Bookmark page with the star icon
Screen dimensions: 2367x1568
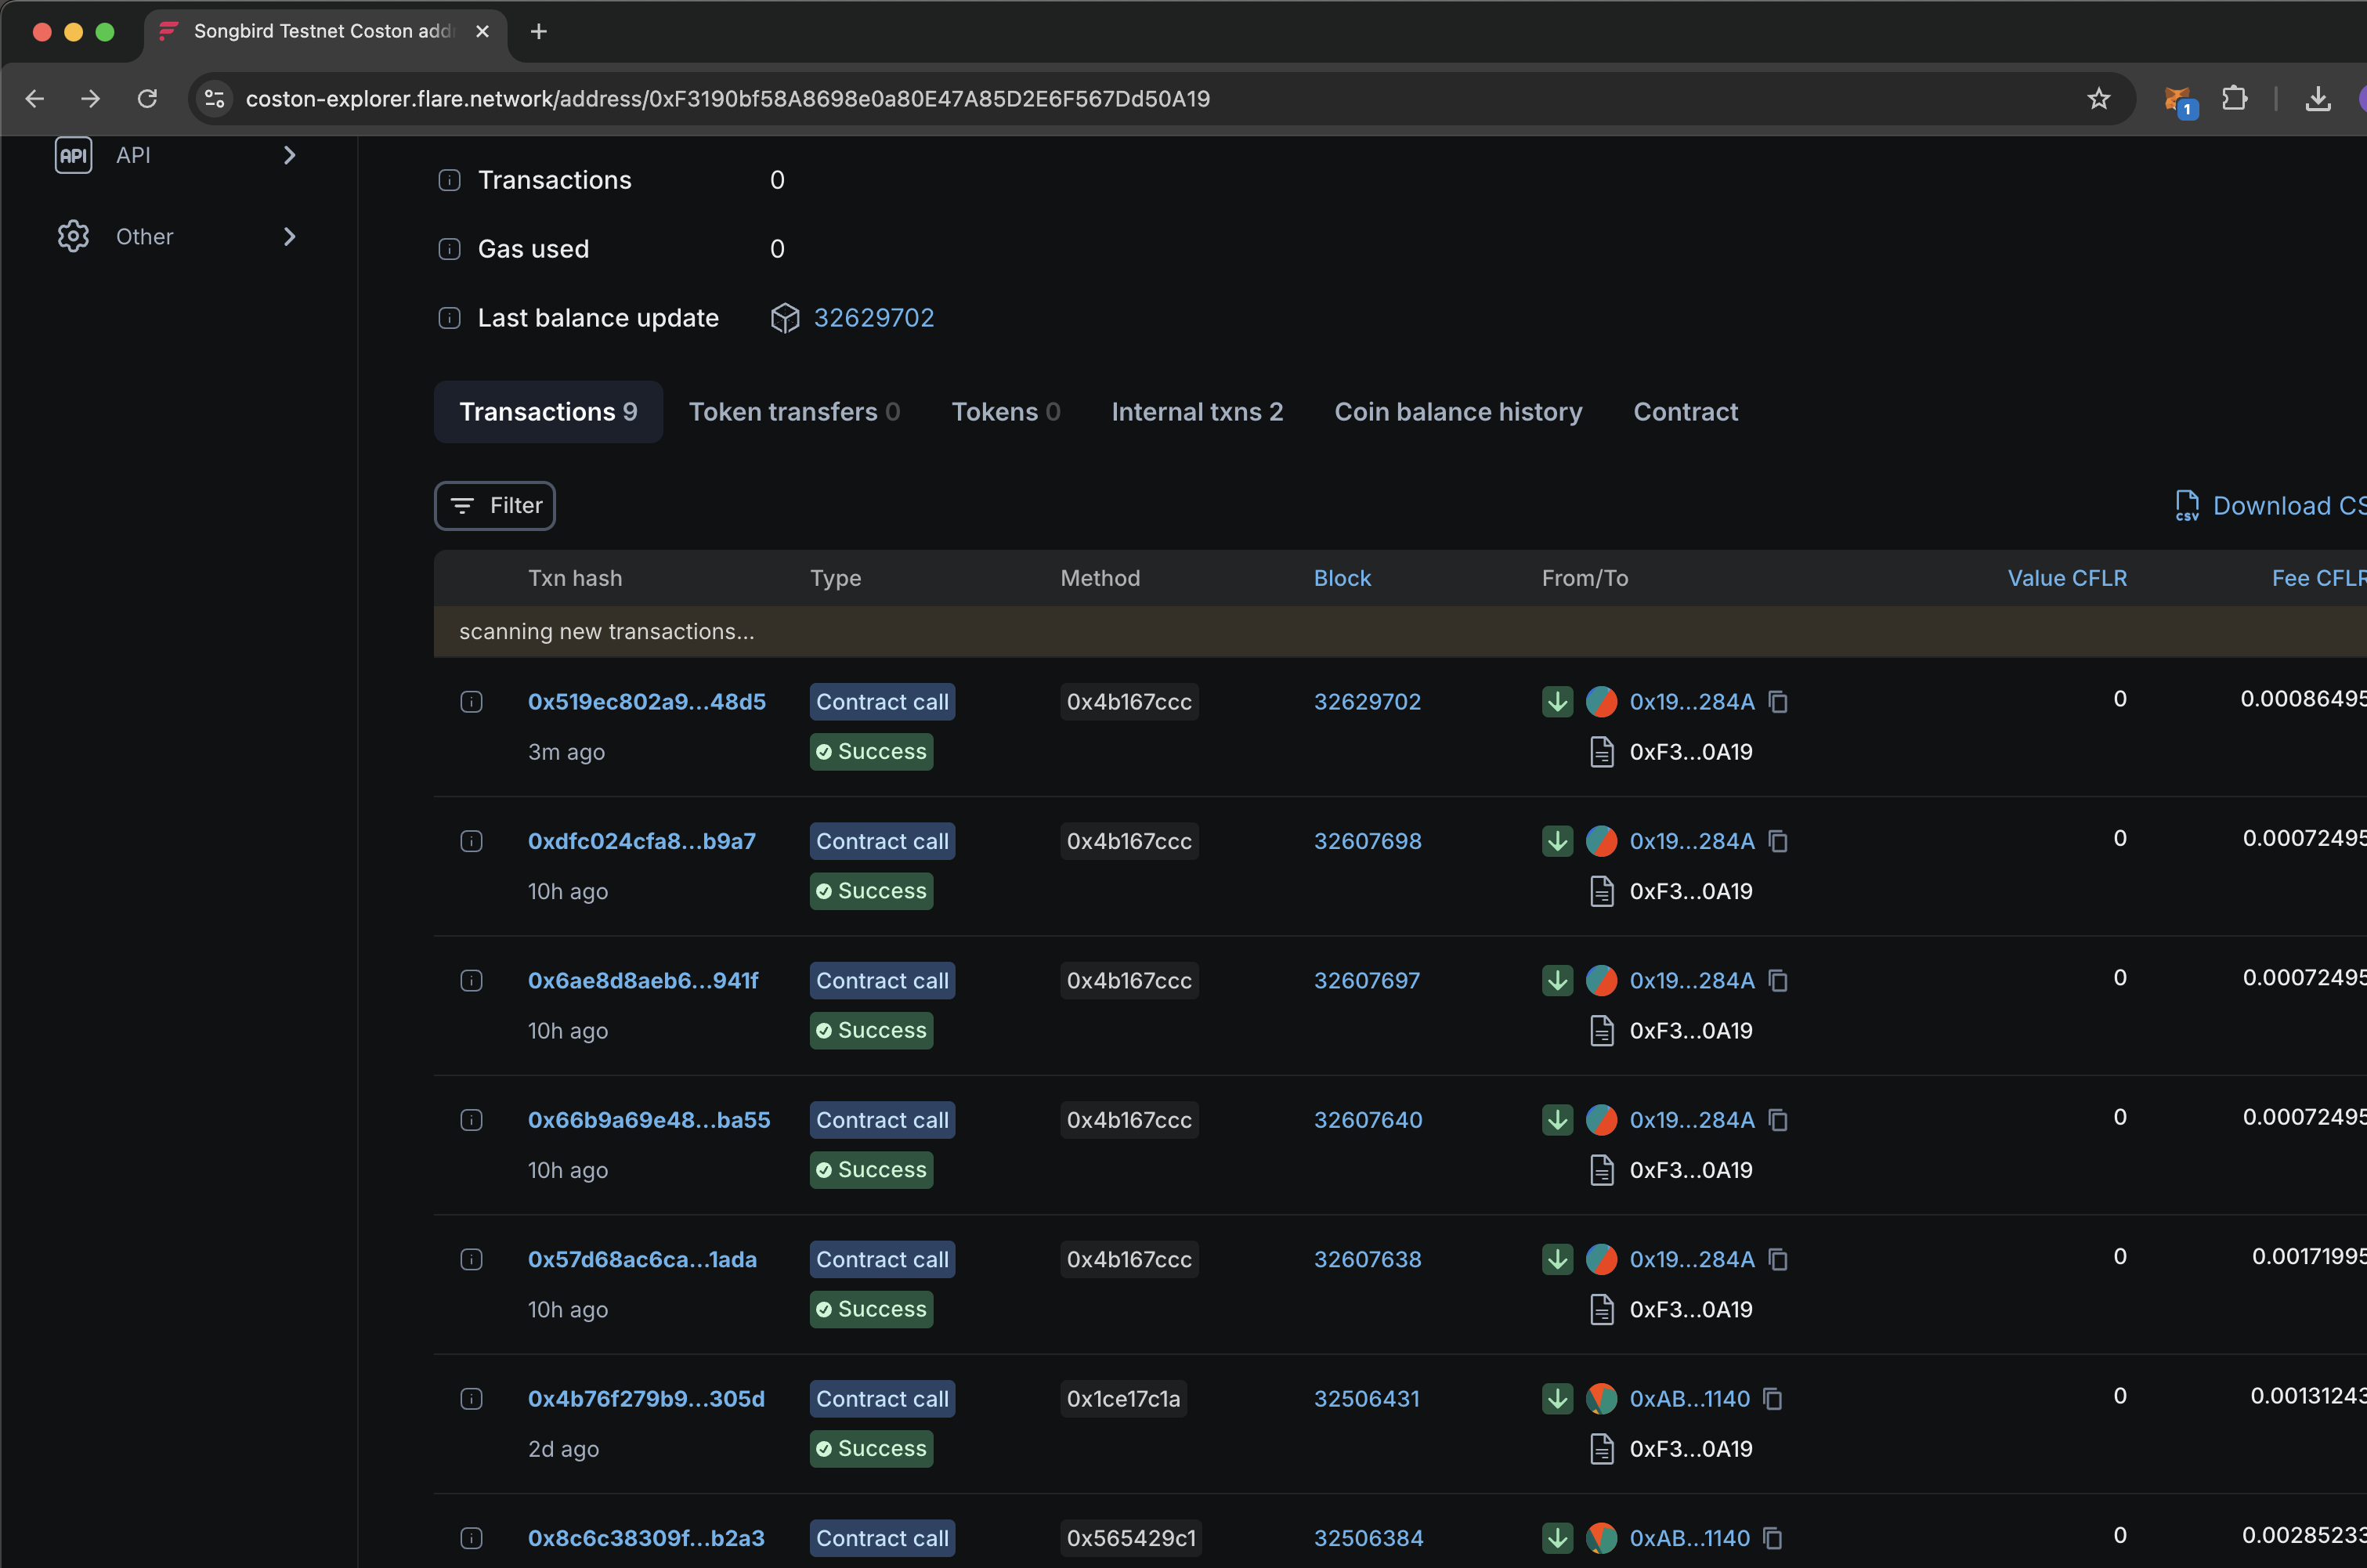point(2098,99)
